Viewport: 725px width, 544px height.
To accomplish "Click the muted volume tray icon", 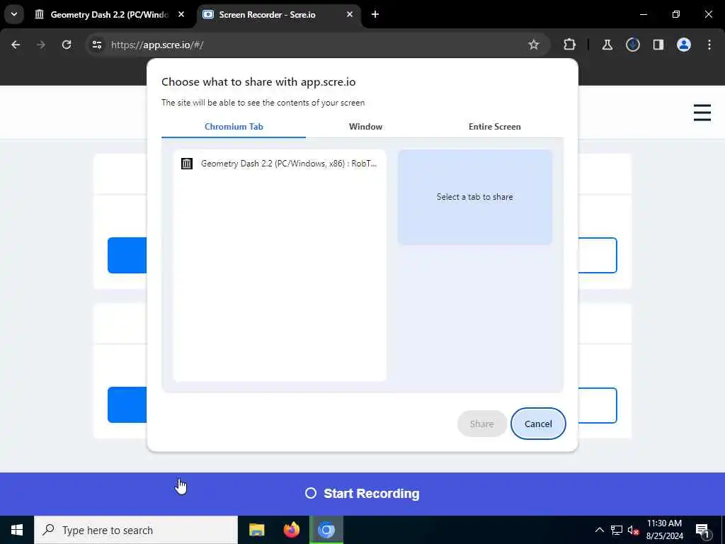I will (x=634, y=530).
